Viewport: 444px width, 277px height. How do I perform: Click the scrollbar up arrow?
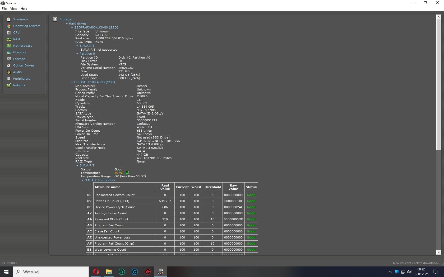click(438, 17)
